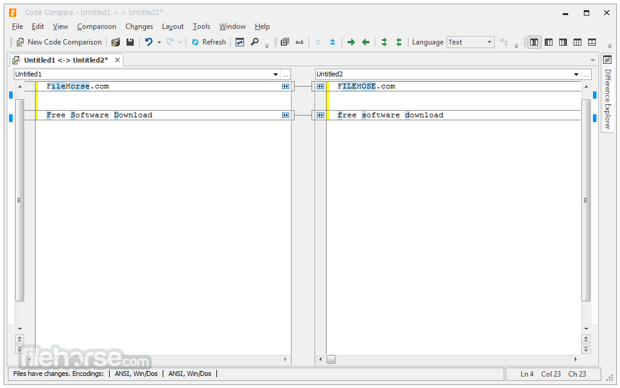Image resolution: width=620 pixels, height=388 pixels.
Task: Undo last change with blue arrow
Action: 149,42
